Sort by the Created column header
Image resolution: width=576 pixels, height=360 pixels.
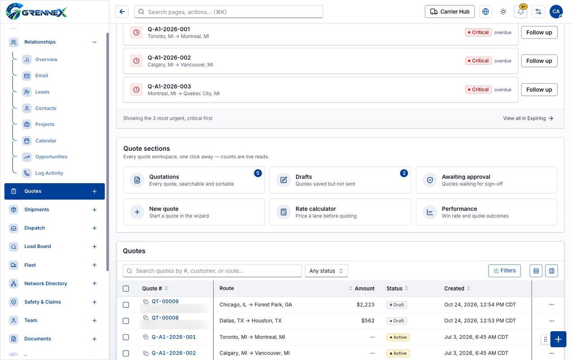click(457, 288)
